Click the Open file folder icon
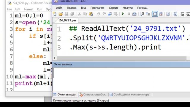Image resolution: width=190 pixels, height=107 pixels. pyautogui.click(x=61, y=14)
